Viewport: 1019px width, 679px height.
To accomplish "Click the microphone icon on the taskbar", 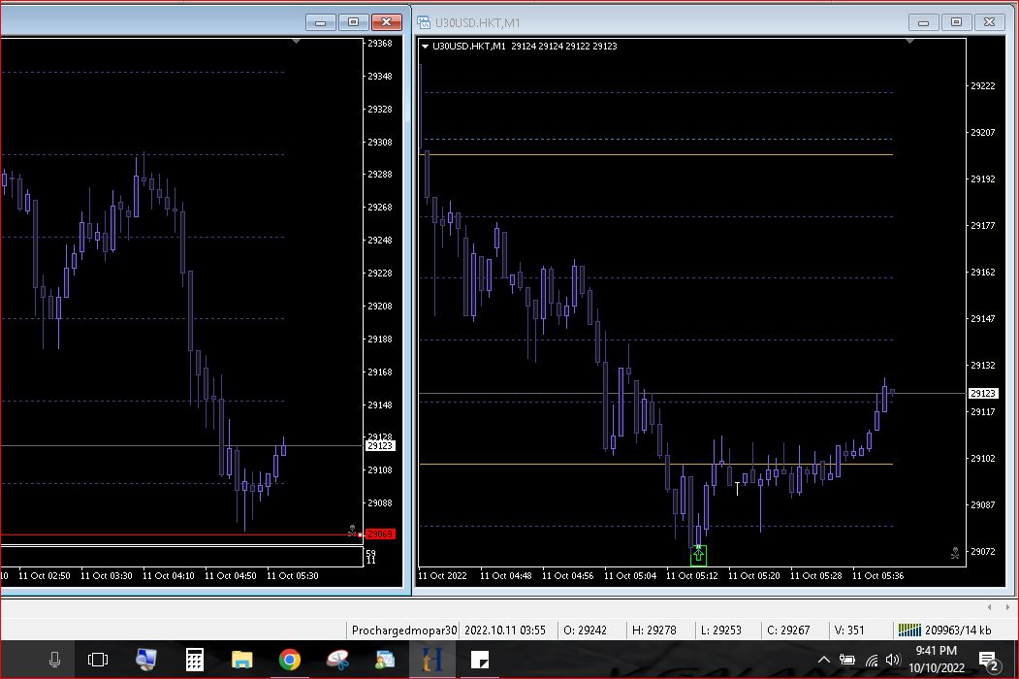I will pos(54,661).
